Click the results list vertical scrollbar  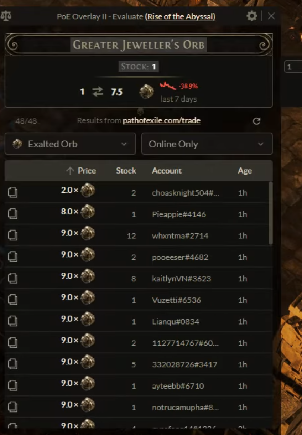(271, 213)
